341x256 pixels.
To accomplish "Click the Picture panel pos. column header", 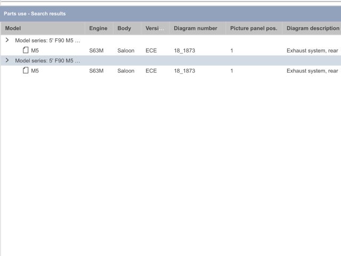I will 254,28.
